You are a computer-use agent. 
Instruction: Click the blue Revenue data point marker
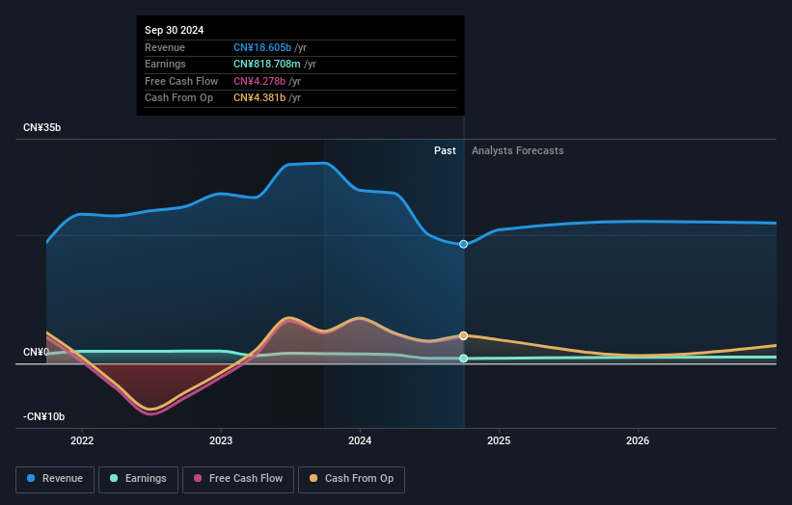coord(463,244)
